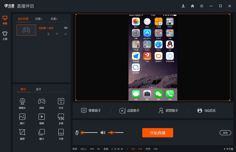Screen dimensions: 236x152
Task: Add a 窗口 window capture source
Action: click(42, 134)
